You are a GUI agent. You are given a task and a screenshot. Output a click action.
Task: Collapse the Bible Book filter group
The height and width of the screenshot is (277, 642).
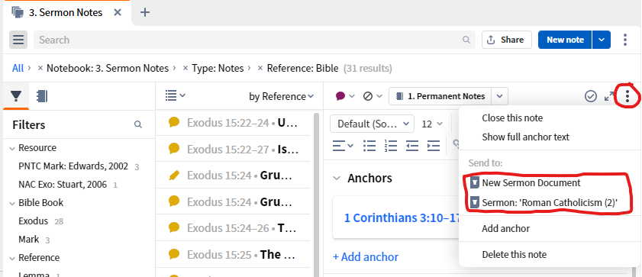click(x=12, y=203)
